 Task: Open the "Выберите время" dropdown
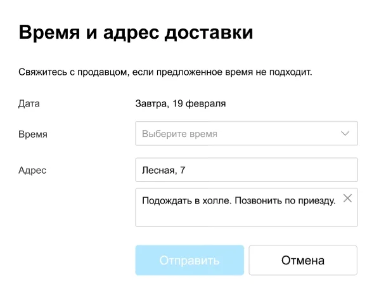point(247,133)
